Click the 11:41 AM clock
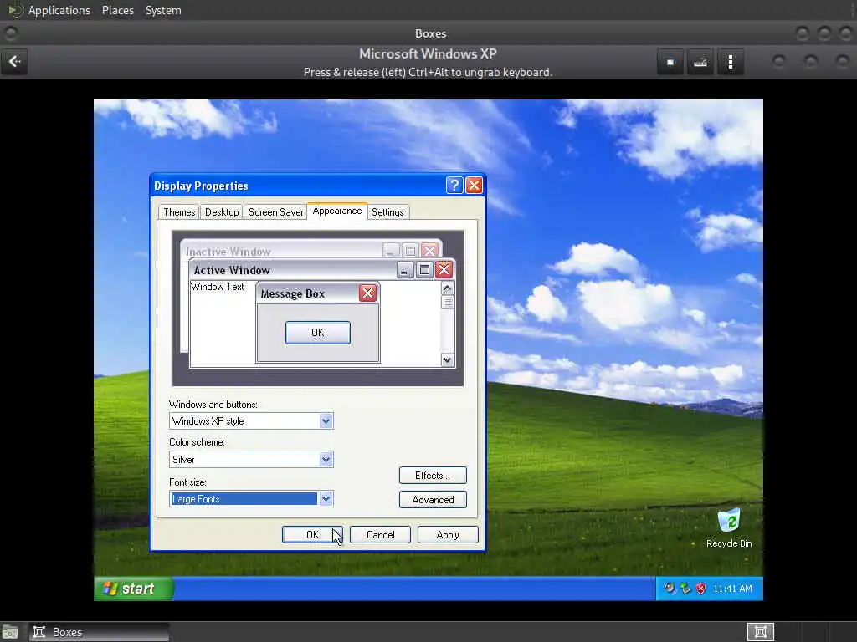The width and height of the screenshot is (857, 642). click(x=732, y=588)
